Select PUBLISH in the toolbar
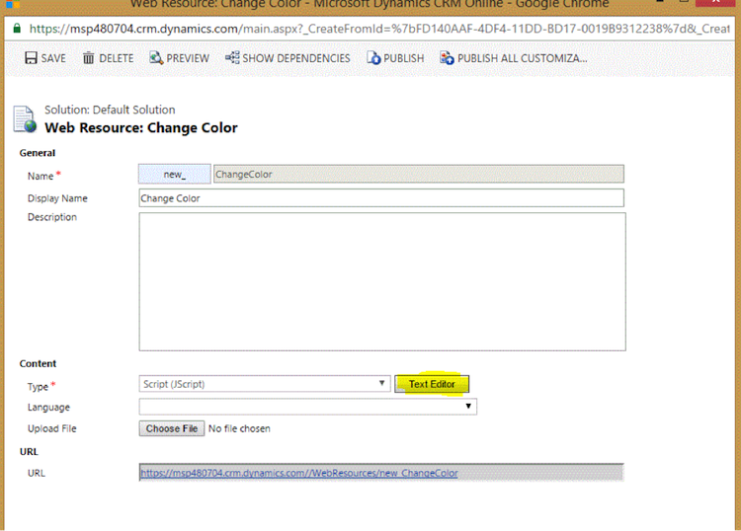 (x=403, y=58)
